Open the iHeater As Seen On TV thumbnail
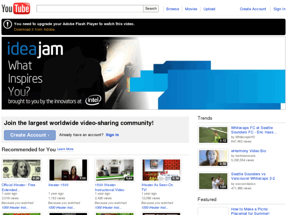This screenshot has width=287, height=215. 161,170
